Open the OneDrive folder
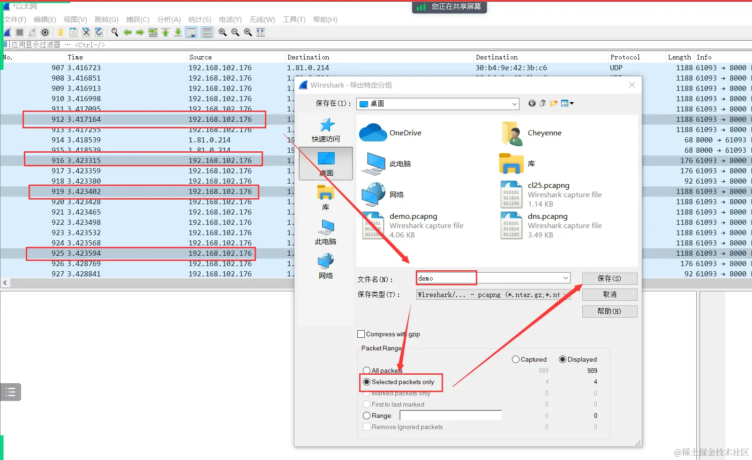Image resolution: width=752 pixels, height=460 pixels. coord(391,133)
